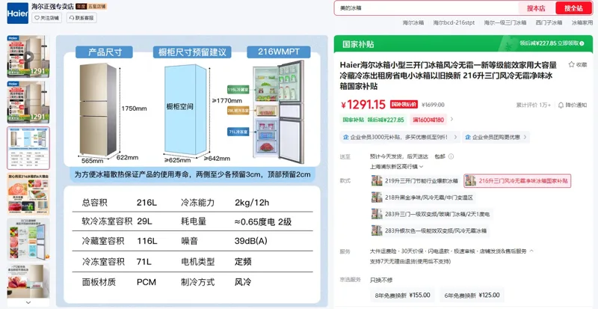
Task: Click the info icon next to 包邮
Action: click(x=451, y=156)
